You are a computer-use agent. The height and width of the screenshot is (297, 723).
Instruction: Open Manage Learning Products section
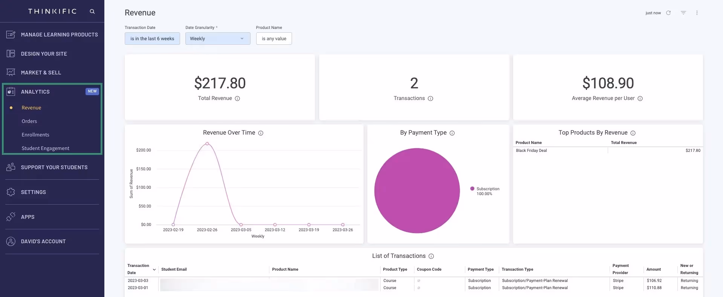52,35
